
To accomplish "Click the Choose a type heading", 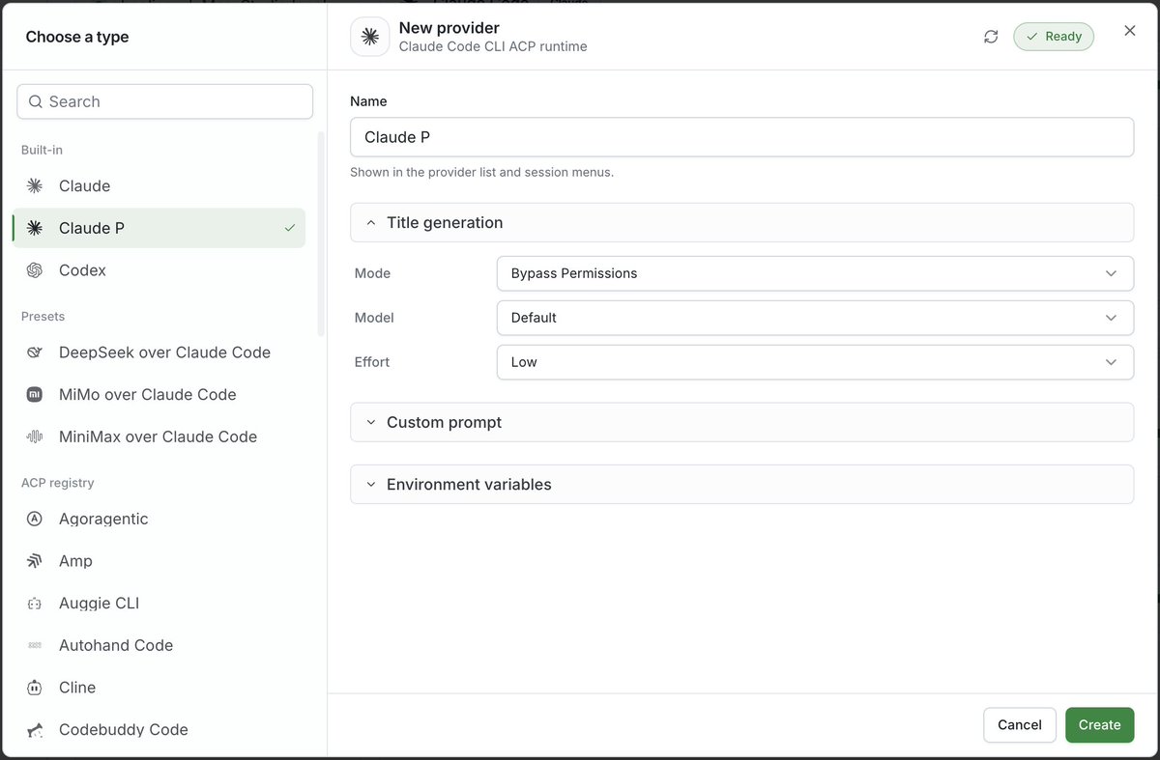I will click(77, 37).
